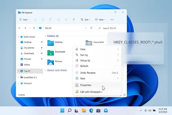Select the Pictures folder in main pane
This screenshot has height=115, width=172.
[x=55, y=62]
